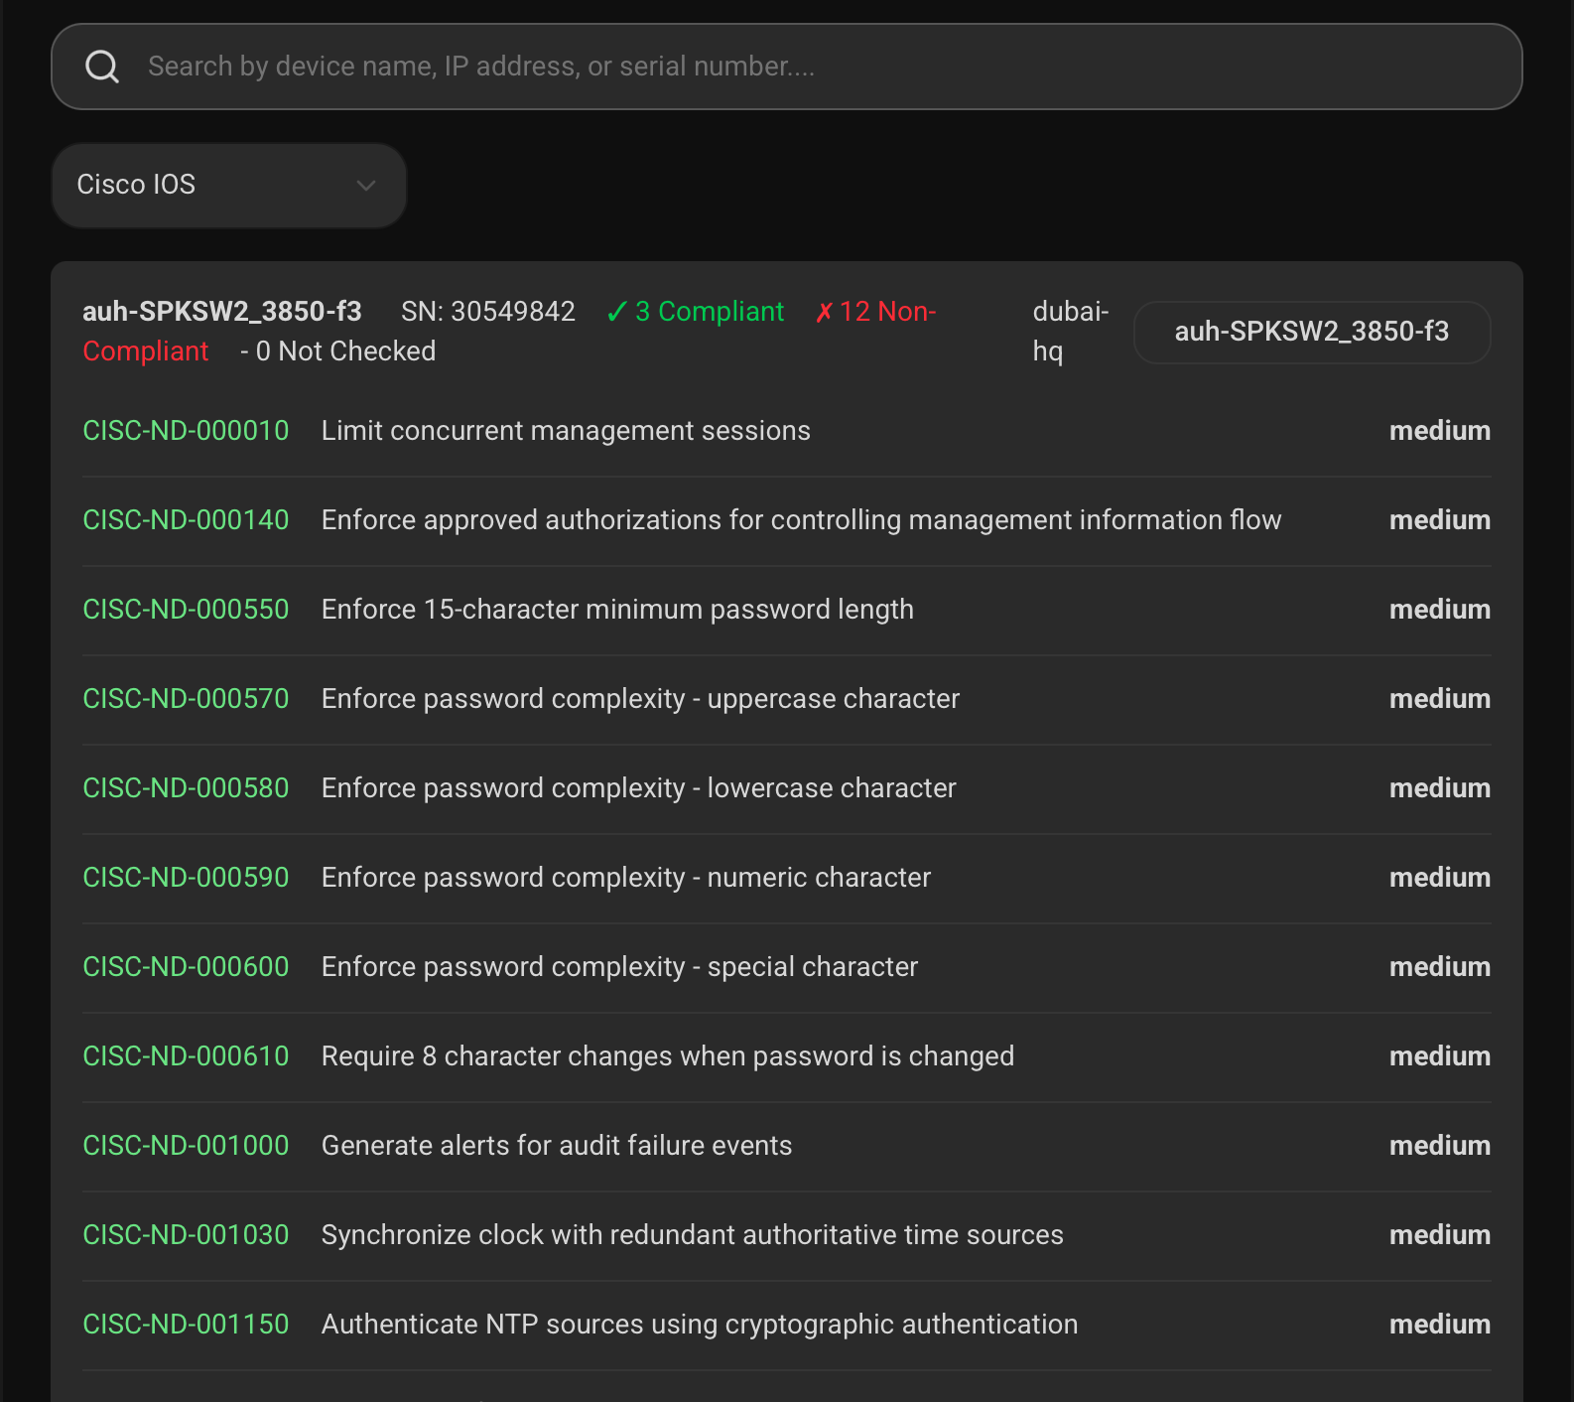
Task: Open rule CISC-ND-000580
Action: pyautogui.click(x=186, y=788)
